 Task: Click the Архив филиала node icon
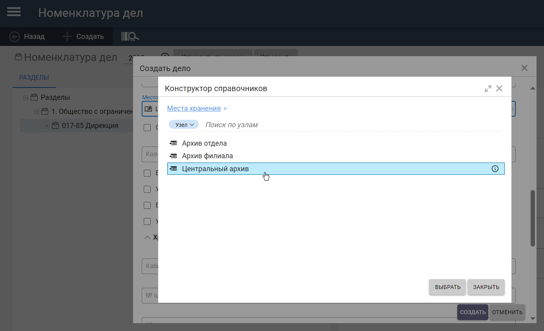point(173,156)
